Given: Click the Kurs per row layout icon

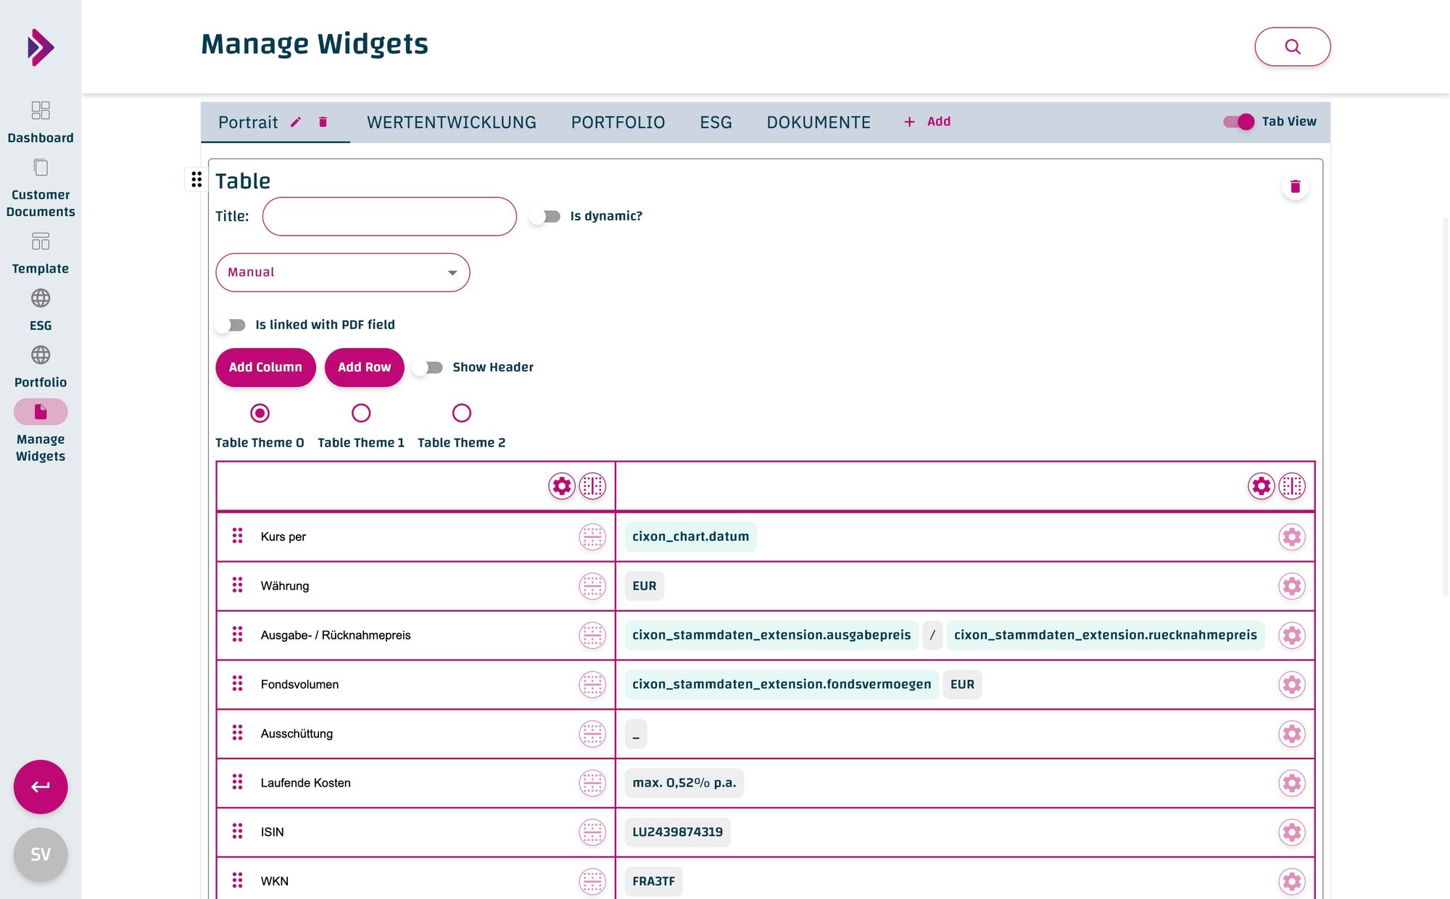Looking at the screenshot, I should click(x=592, y=536).
